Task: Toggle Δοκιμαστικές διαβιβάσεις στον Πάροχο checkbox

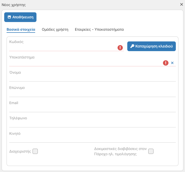Action: tap(151, 151)
